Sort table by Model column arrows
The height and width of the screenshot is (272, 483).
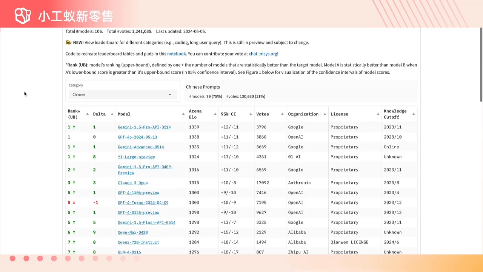(183, 114)
